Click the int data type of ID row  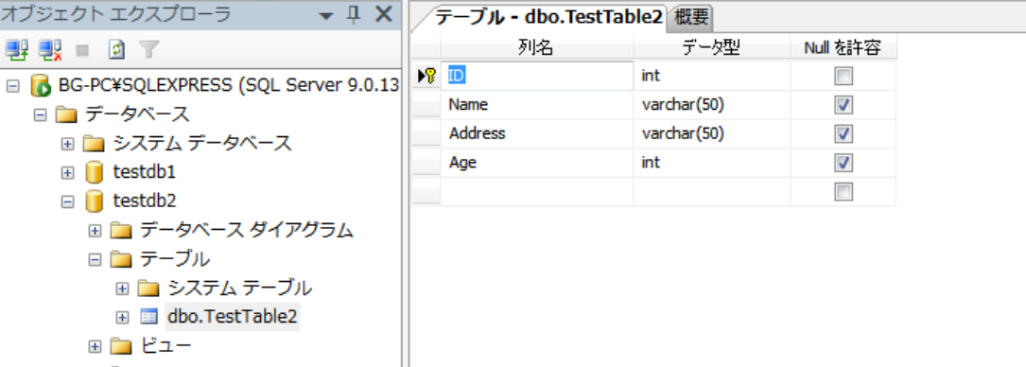click(x=712, y=76)
